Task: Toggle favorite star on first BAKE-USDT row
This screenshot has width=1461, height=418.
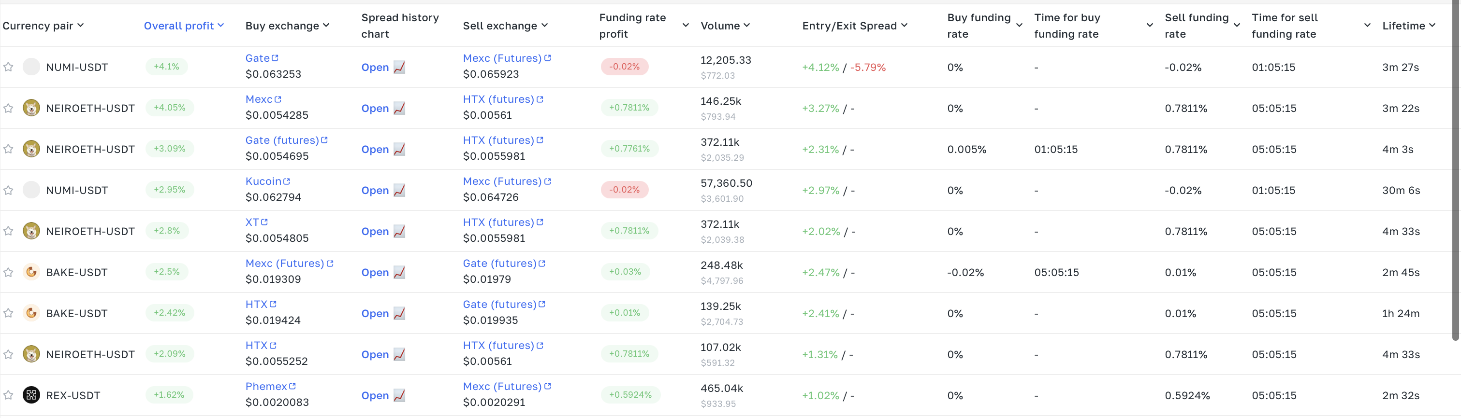Action: pos(9,272)
